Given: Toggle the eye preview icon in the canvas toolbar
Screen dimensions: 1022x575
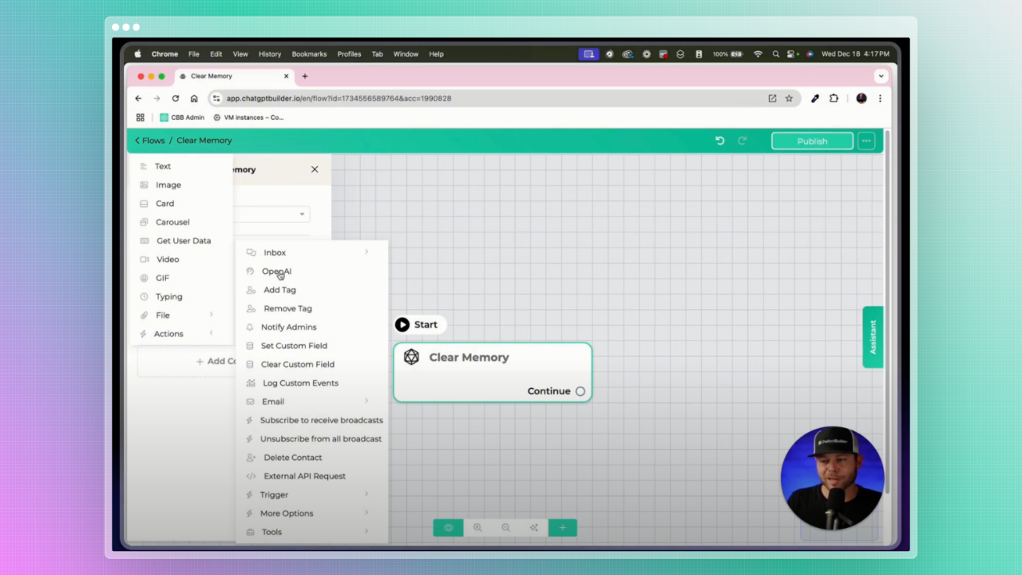Looking at the screenshot, I should click(448, 528).
